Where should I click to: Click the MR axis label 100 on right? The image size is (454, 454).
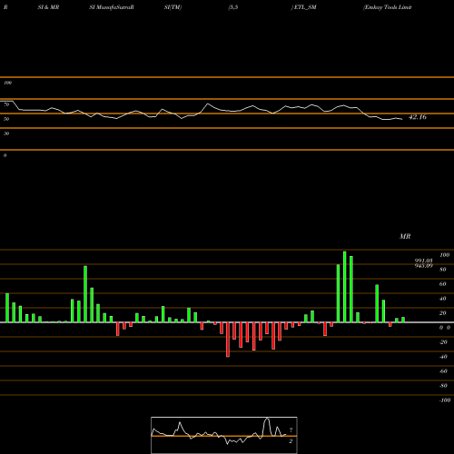[x=444, y=255]
